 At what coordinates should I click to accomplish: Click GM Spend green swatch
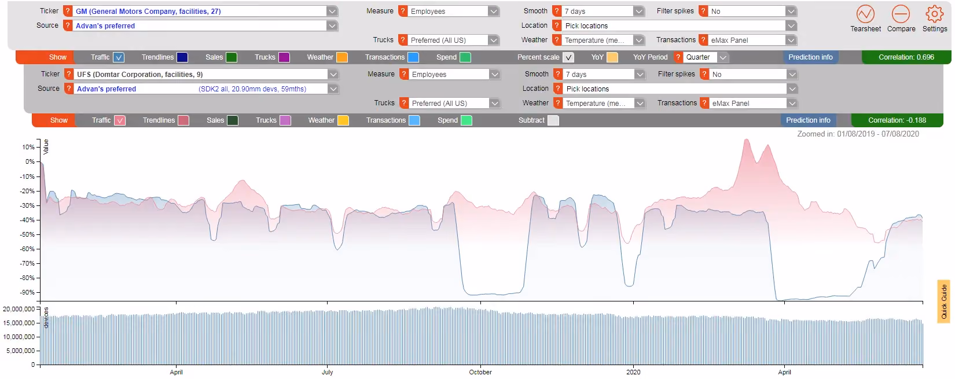(465, 57)
